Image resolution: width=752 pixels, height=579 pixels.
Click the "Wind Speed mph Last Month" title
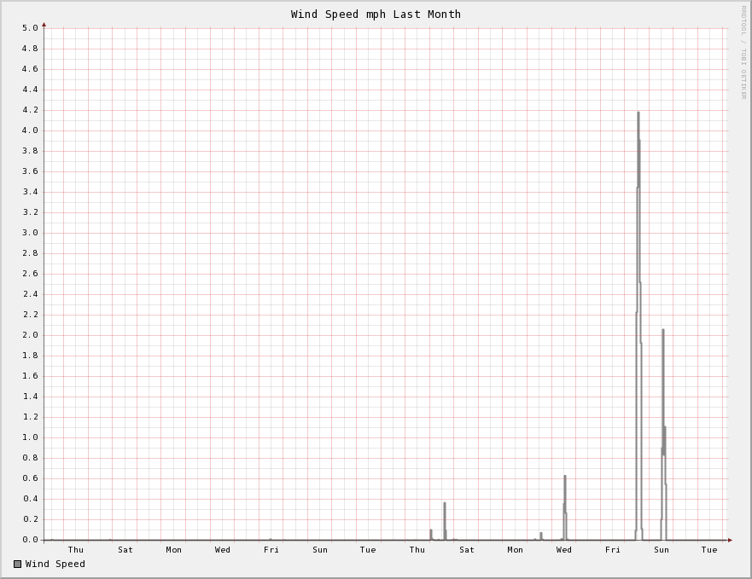coord(376,14)
